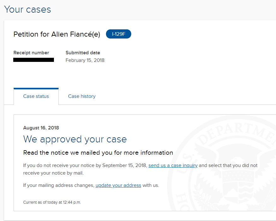Click the 'Receipt number' label
This screenshot has height=221, width=276.
click(x=31, y=53)
